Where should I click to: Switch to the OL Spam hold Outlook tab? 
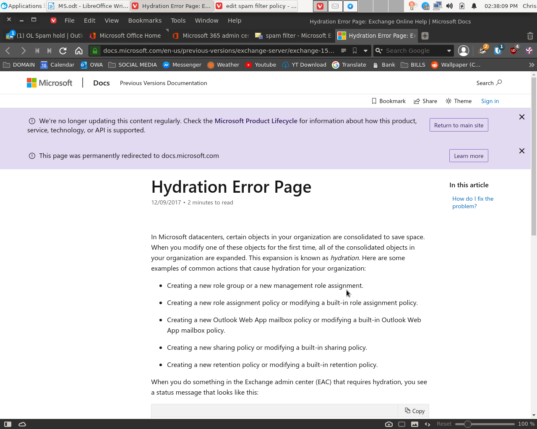44,36
